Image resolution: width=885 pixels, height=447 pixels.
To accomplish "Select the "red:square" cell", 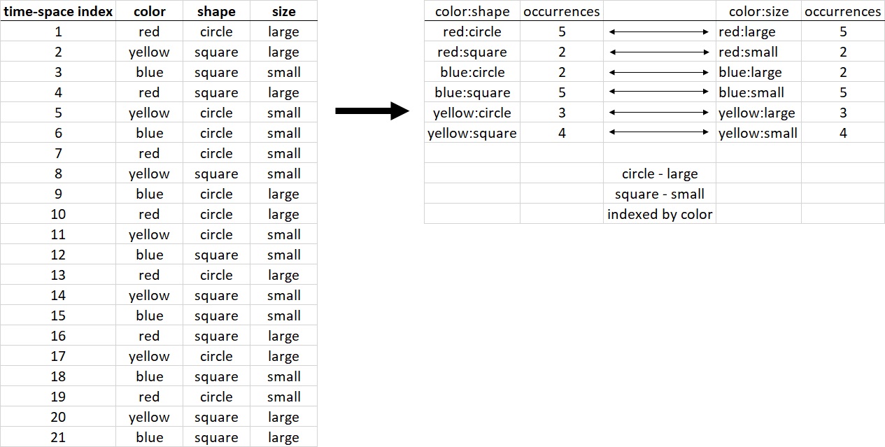I will click(x=472, y=52).
